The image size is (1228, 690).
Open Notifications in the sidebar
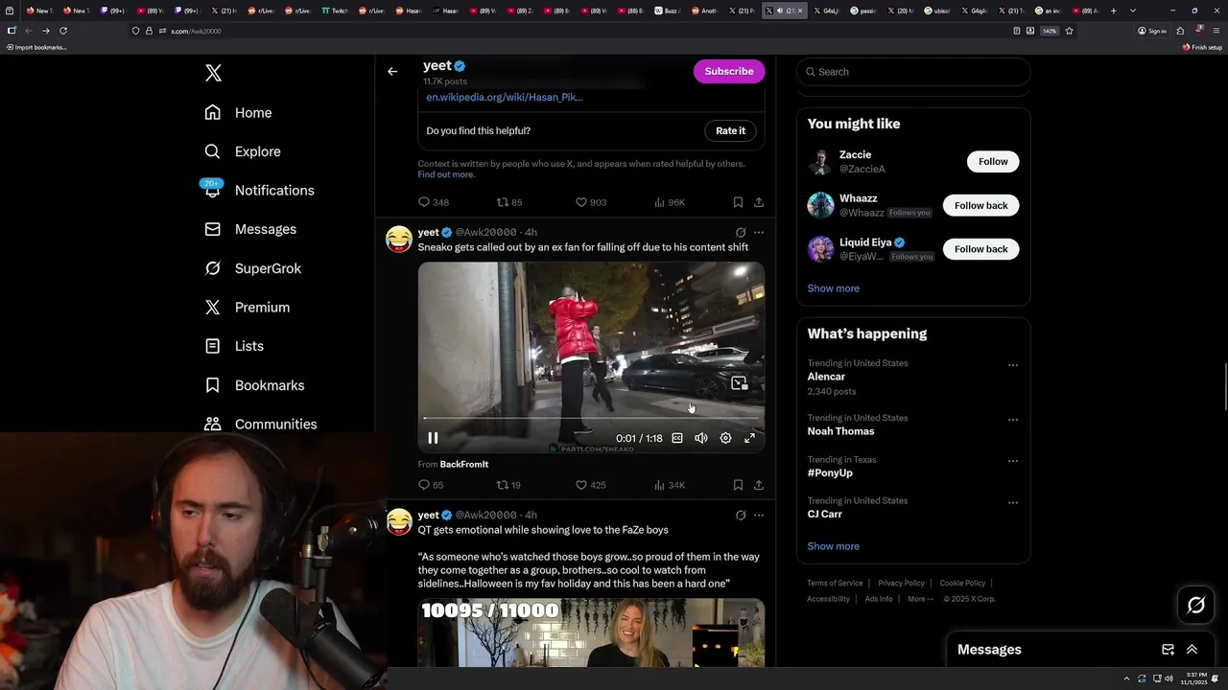point(259,190)
